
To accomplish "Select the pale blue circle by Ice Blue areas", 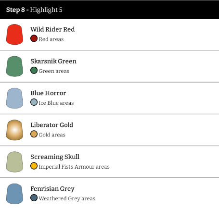I will point(34,102).
